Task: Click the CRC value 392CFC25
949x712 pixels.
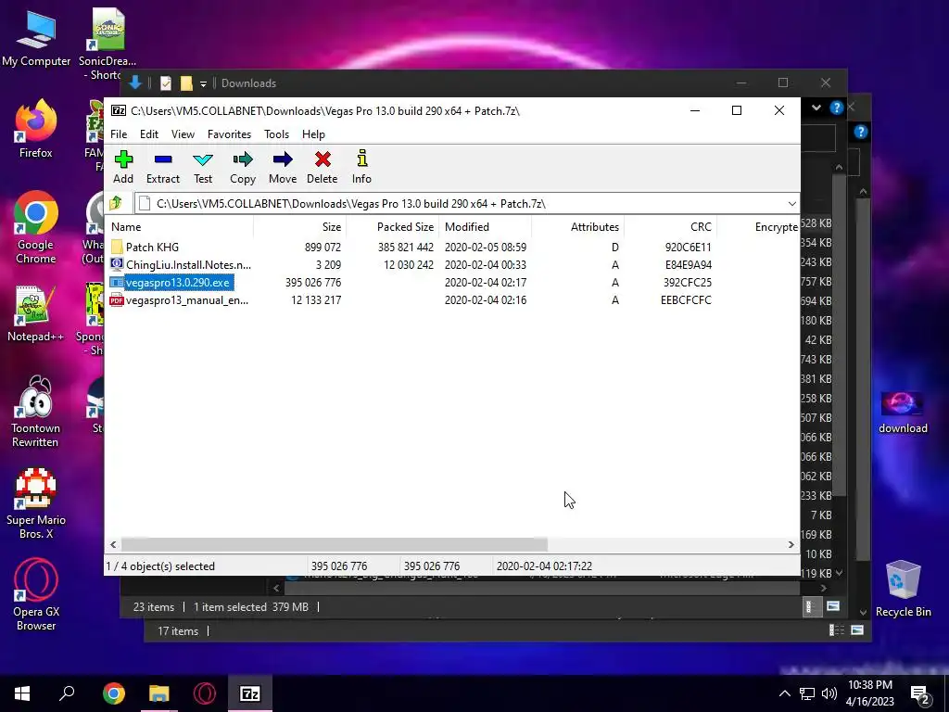Action: (687, 282)
